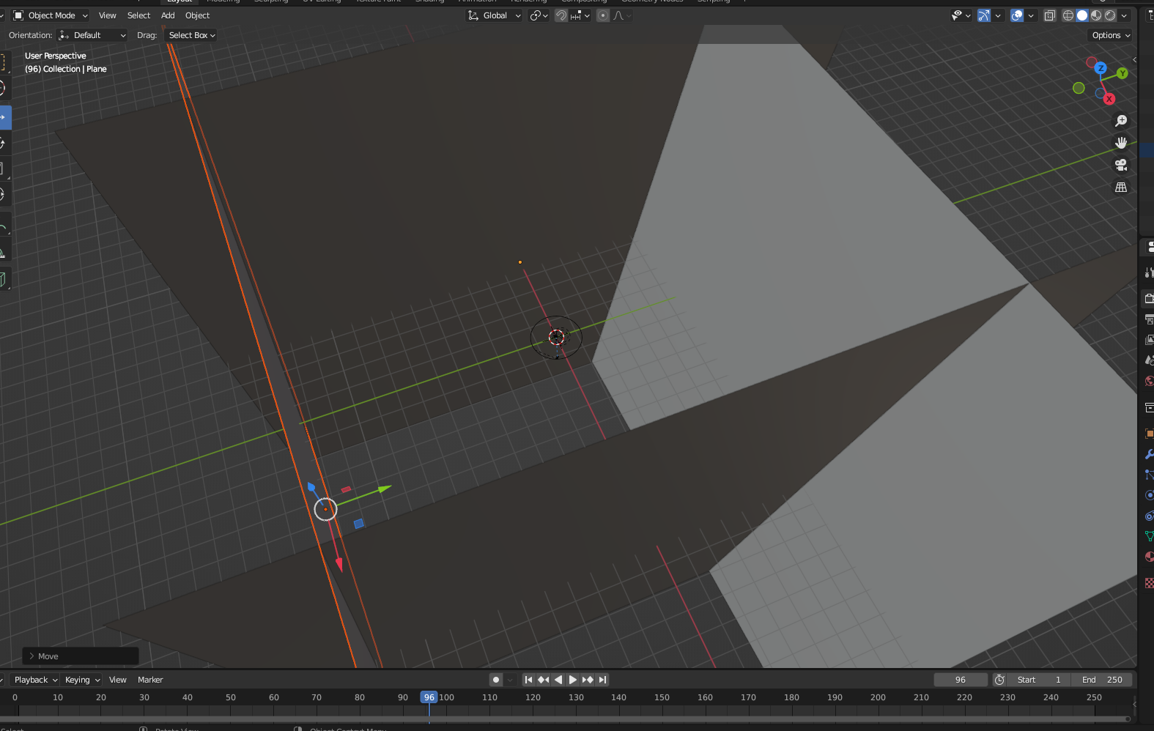
Task: Open the viewport View menu
Action: tap(107, 15)
